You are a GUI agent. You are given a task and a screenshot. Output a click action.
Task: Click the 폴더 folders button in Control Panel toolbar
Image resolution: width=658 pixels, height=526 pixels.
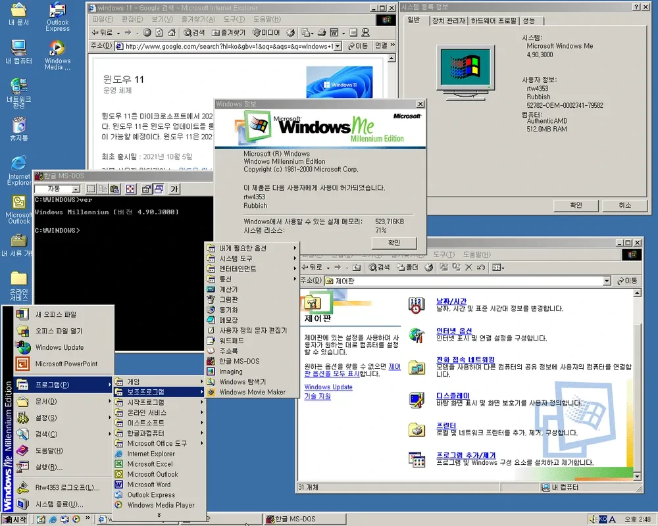tap(407, 267)
